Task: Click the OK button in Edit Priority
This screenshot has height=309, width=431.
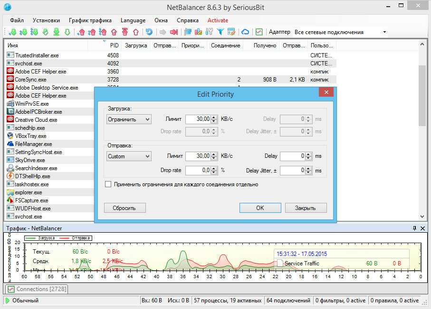Action: (260, 208)
